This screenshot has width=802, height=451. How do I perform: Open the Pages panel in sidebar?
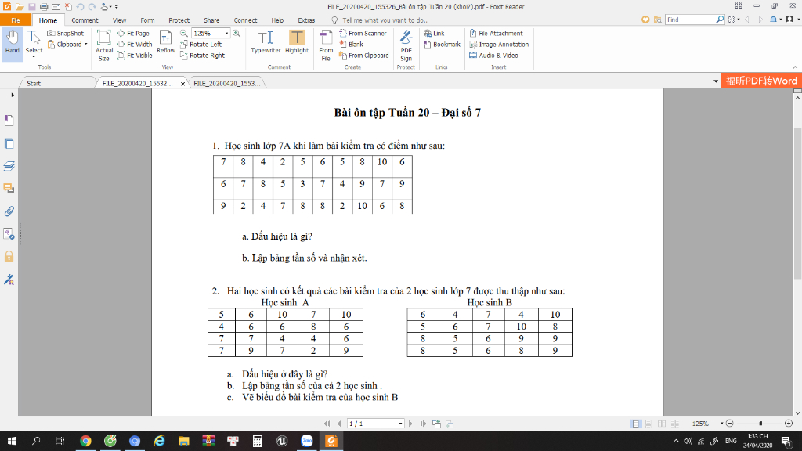coord(9,144)
